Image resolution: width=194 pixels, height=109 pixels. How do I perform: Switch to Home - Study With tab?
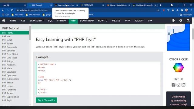point(119,5)
